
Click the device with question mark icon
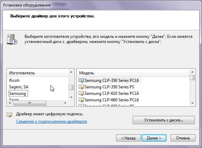12,39
